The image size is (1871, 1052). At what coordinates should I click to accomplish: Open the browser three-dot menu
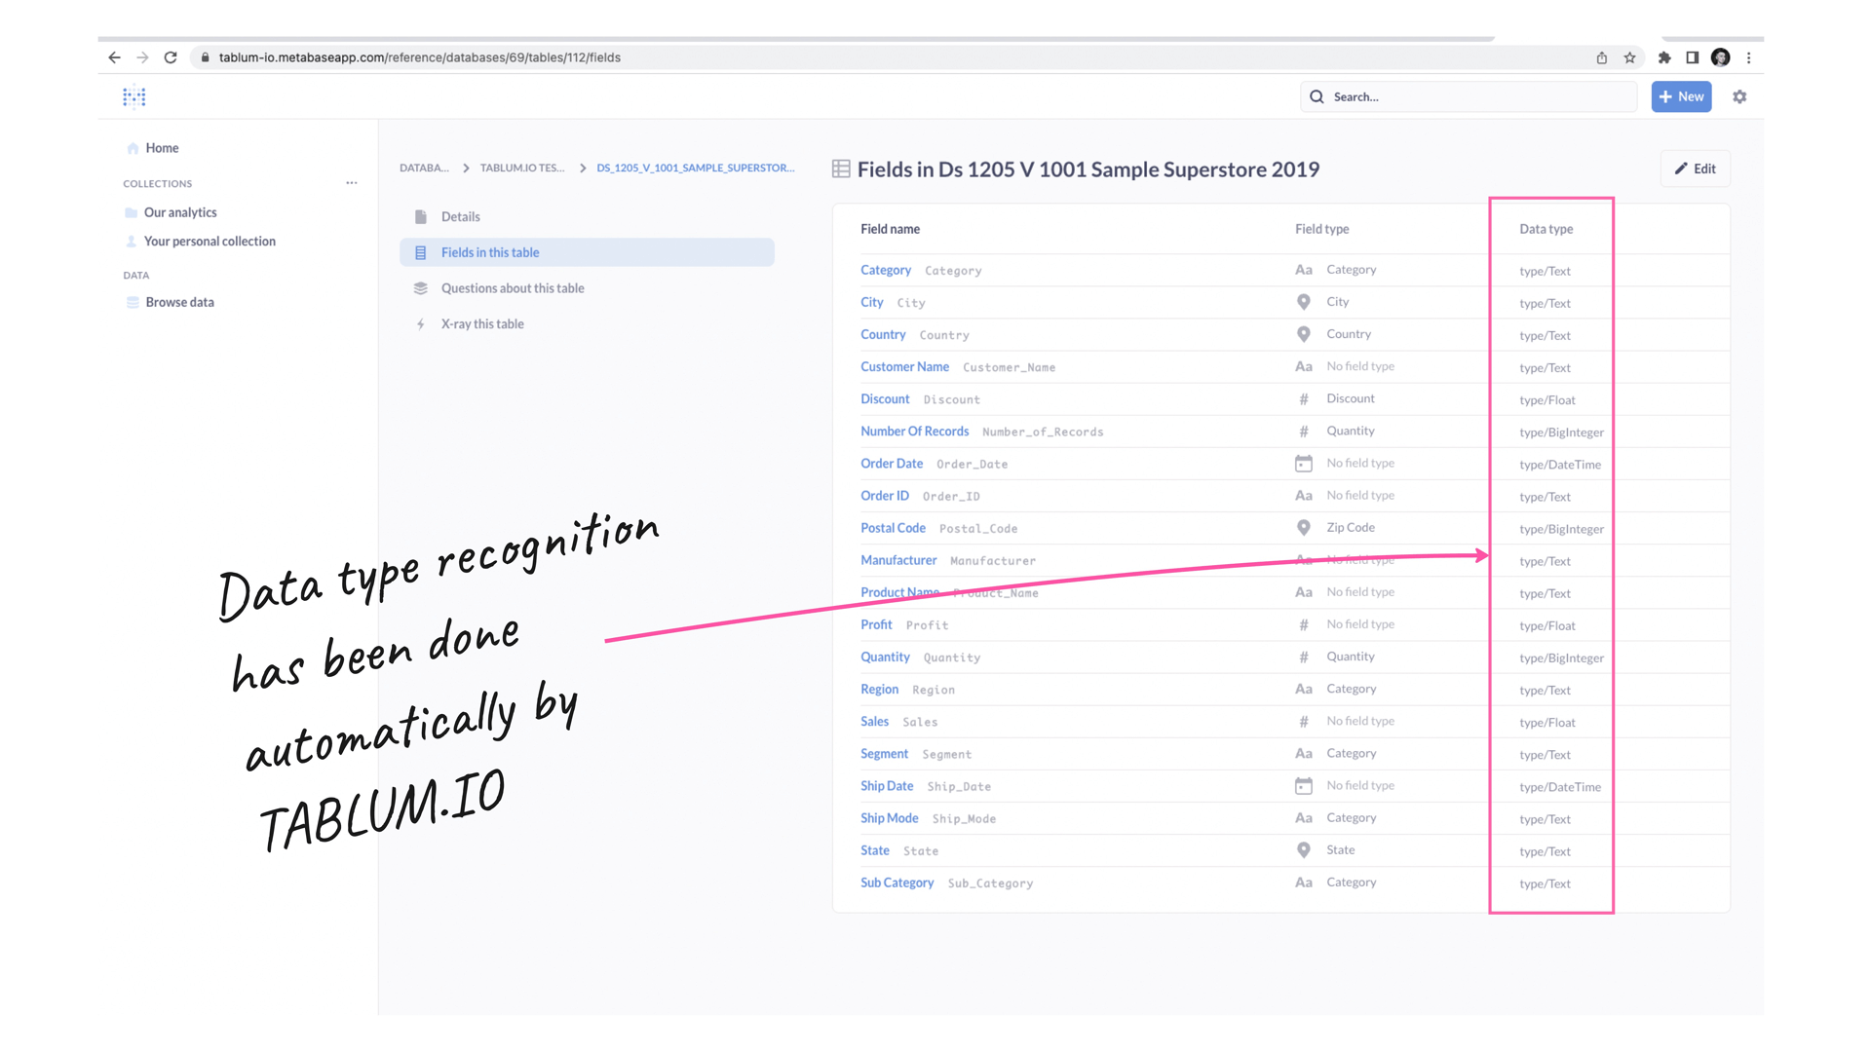click(1749, 57)
